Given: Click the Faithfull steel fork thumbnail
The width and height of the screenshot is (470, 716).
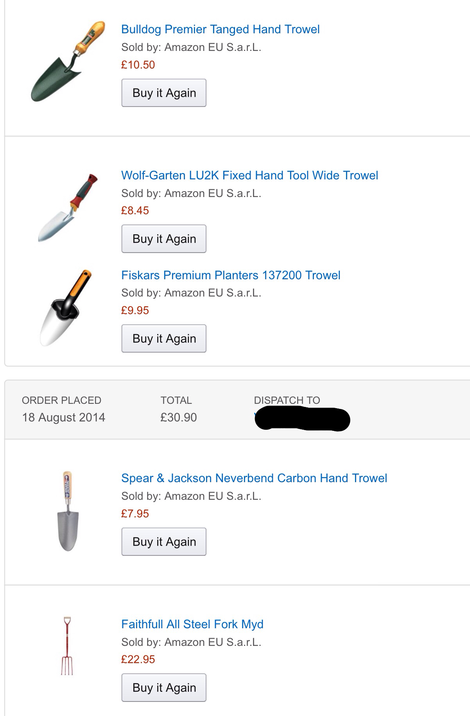Looking at the screenshot, I should point(67,645).
